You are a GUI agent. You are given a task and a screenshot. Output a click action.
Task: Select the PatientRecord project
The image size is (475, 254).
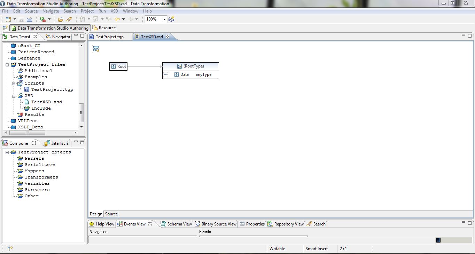(x=36, y=52)
